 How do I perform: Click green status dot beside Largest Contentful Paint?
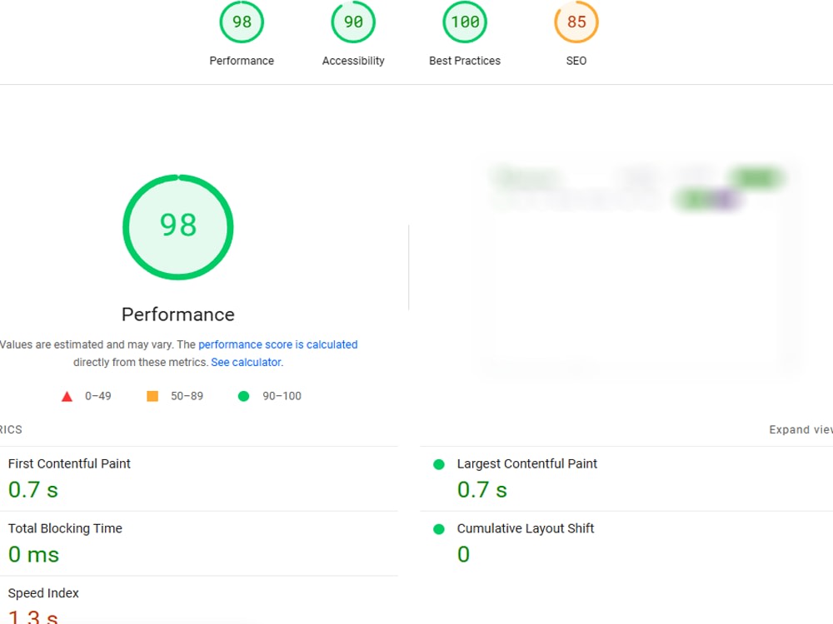pos(439,465)
